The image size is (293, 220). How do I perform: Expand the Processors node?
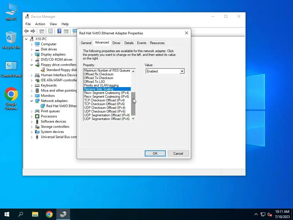[x=31, y=117]
